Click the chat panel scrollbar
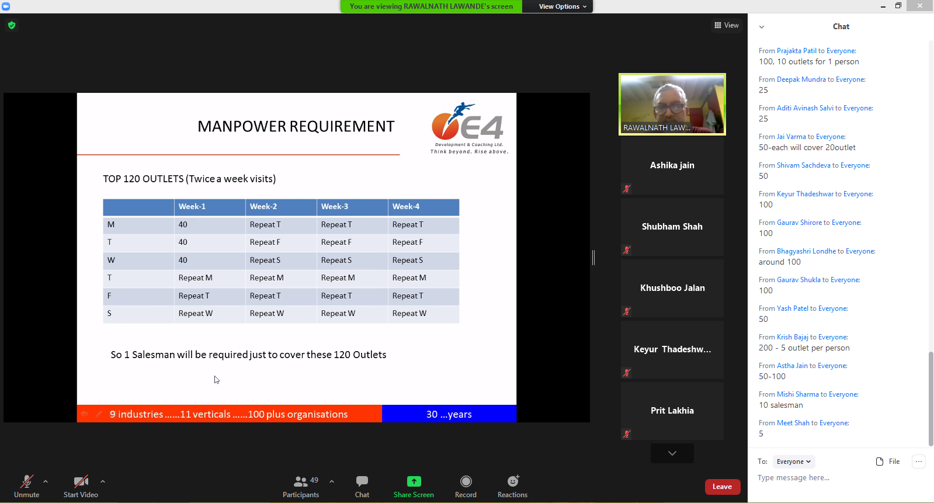Image resolution: width=934 pixels, height=503 pixels. (x=930, y=397)
